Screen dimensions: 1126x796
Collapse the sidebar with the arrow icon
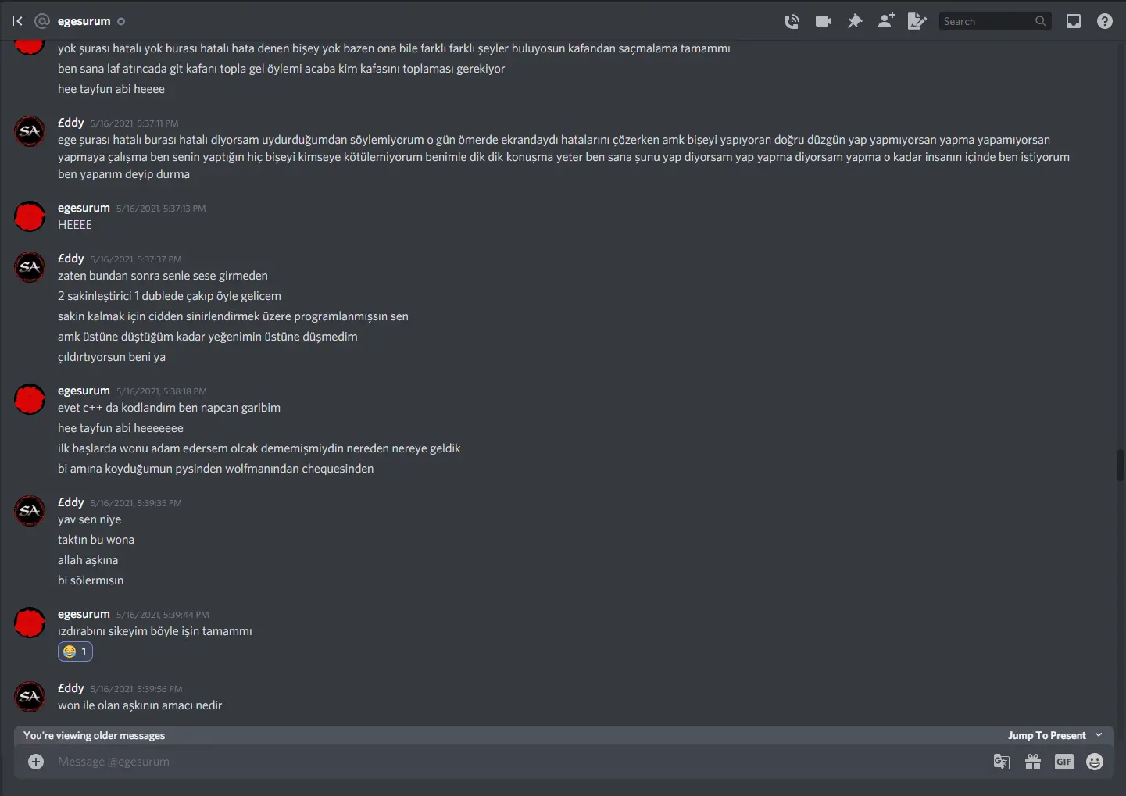pos(17,21)
